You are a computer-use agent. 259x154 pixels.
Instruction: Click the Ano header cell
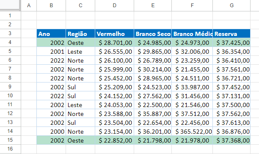tap(51, 34)
